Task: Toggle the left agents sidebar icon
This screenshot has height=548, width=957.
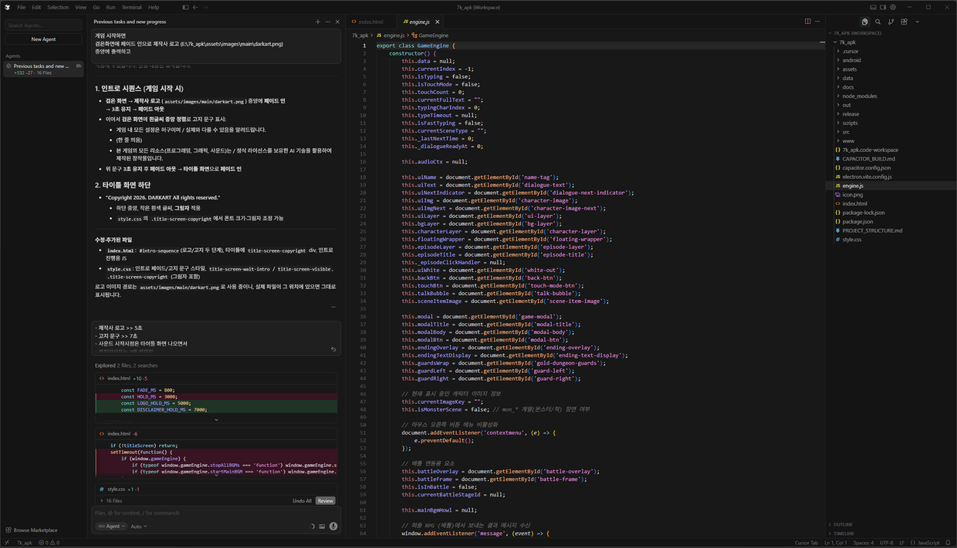Action: tap(185, 7)
